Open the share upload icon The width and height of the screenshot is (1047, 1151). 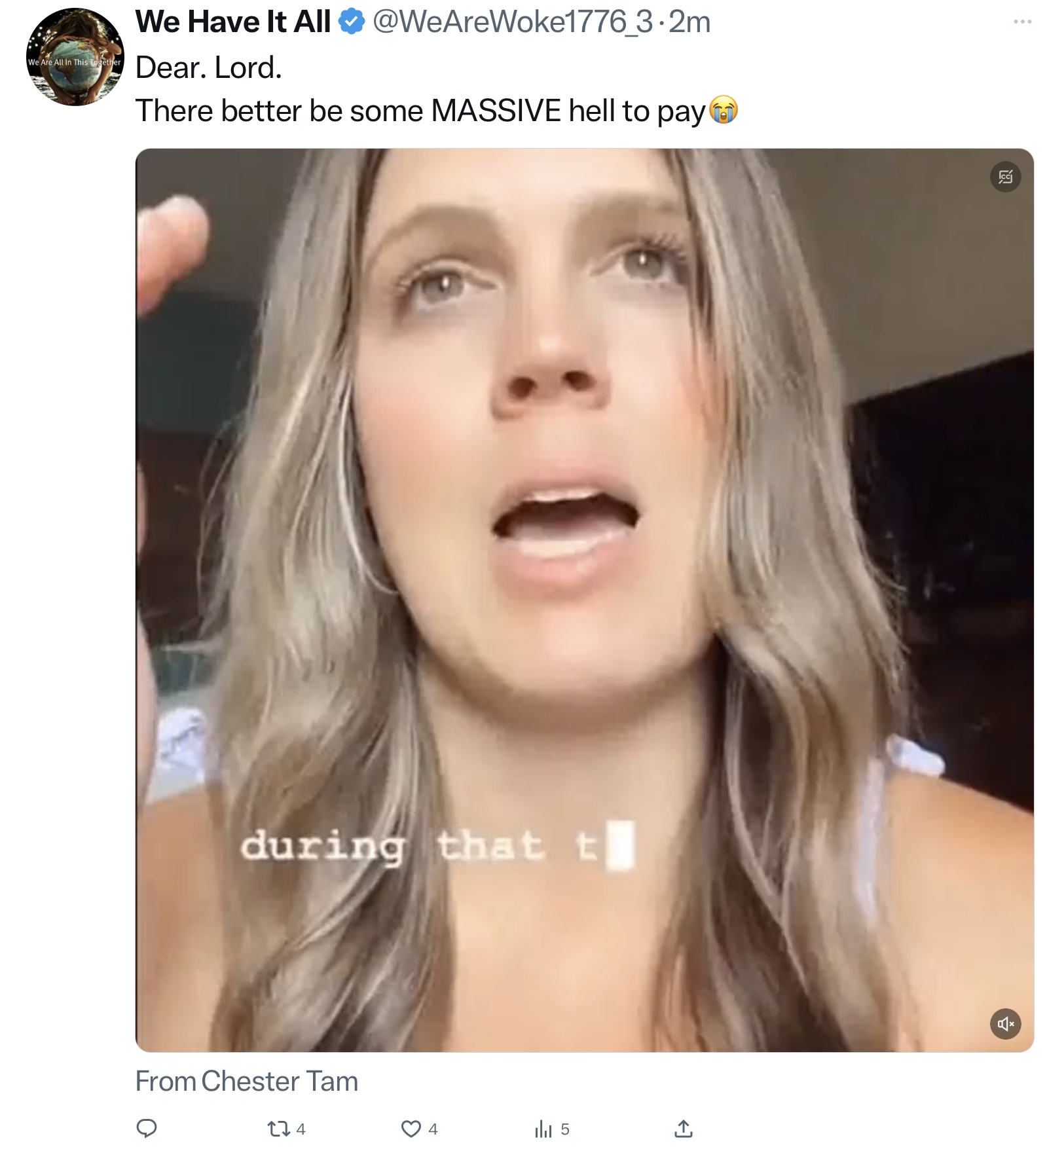[683, 1128]
